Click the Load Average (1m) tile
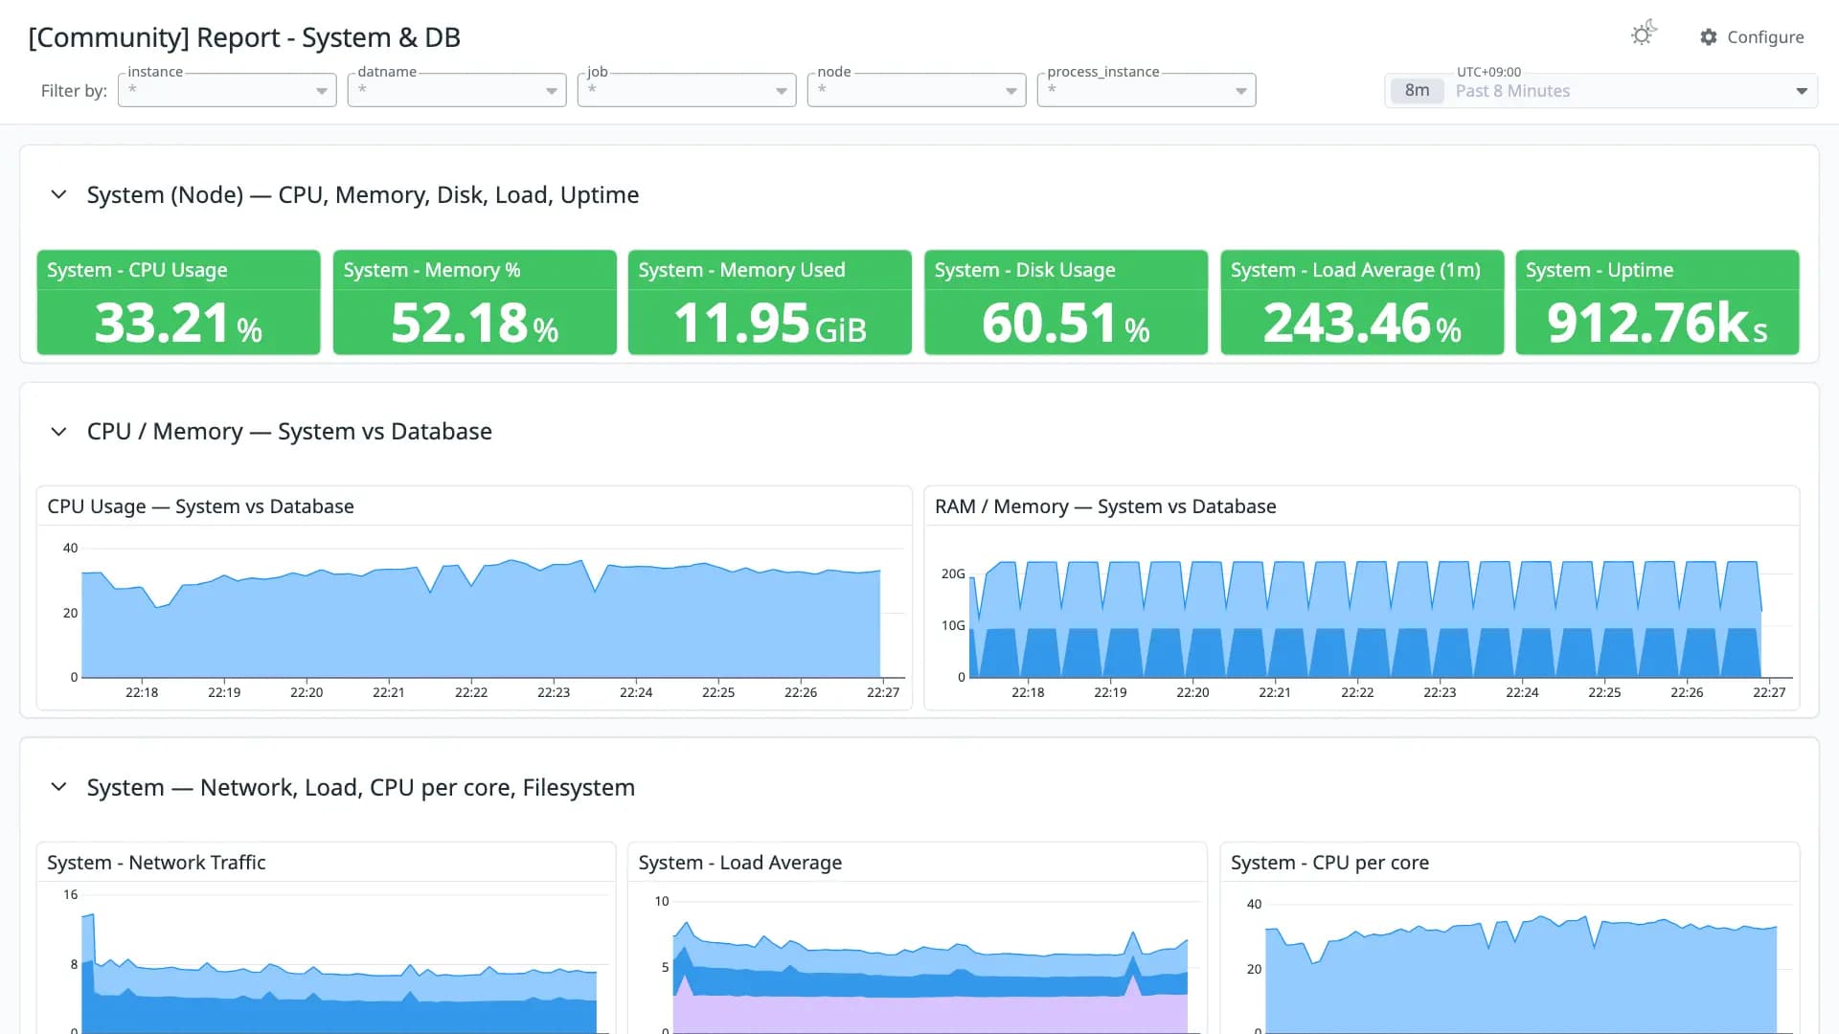The image size is (1839, 1034). point(1362,303)
